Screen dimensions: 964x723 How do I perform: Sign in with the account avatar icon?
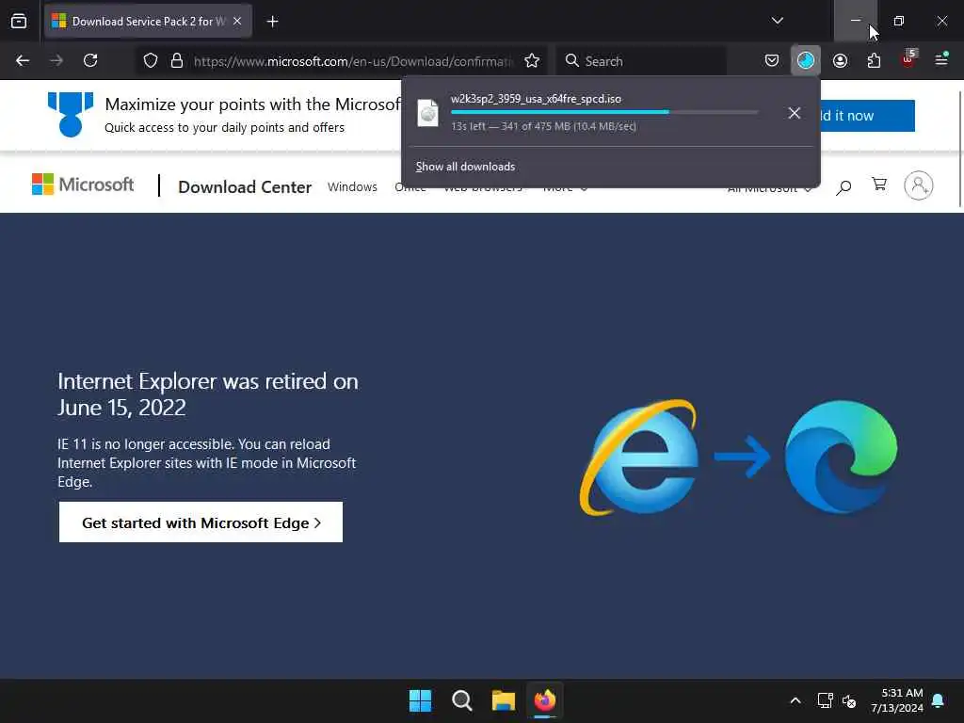919,185
